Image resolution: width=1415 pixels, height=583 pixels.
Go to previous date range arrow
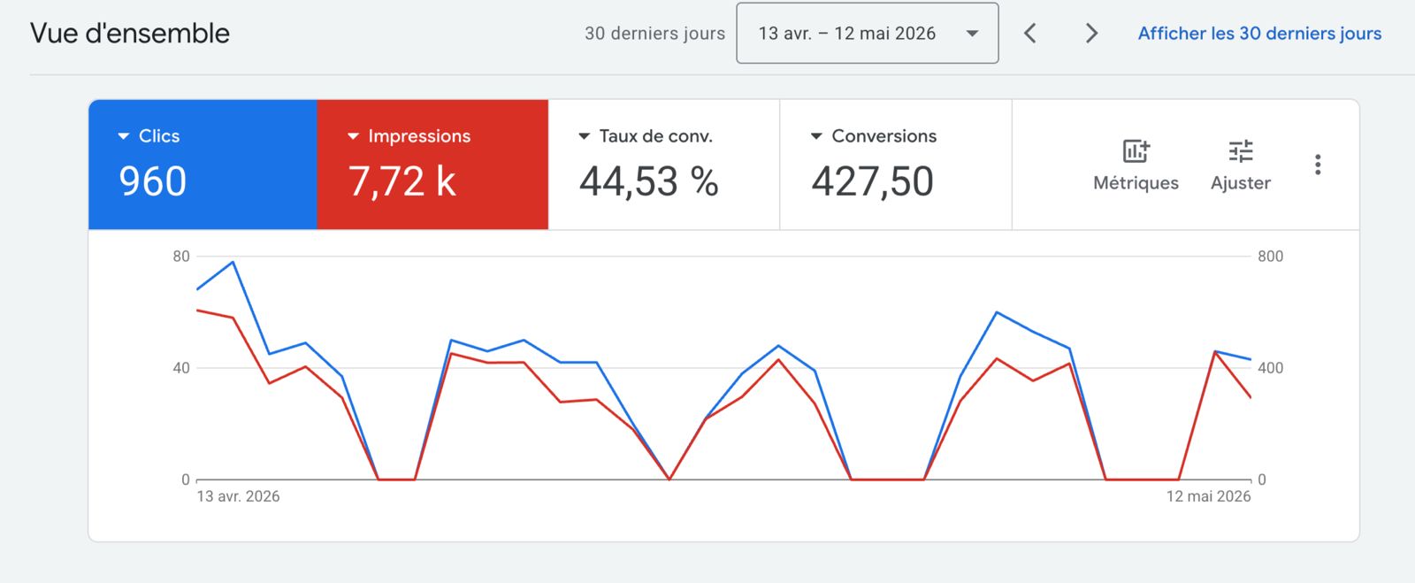click(1030, 34)
